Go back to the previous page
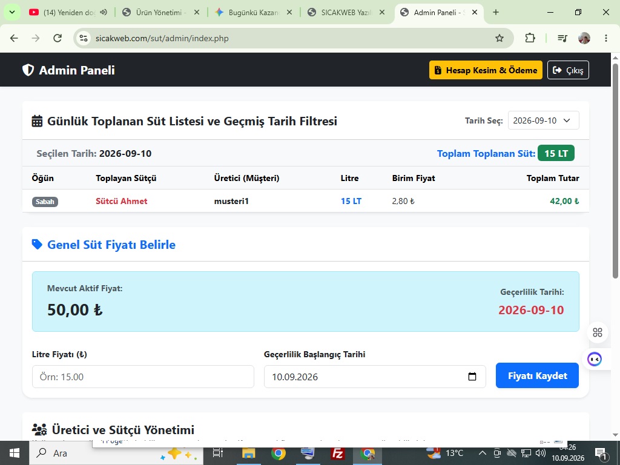Viewport: 620px width, 465px height. (14, 38)
